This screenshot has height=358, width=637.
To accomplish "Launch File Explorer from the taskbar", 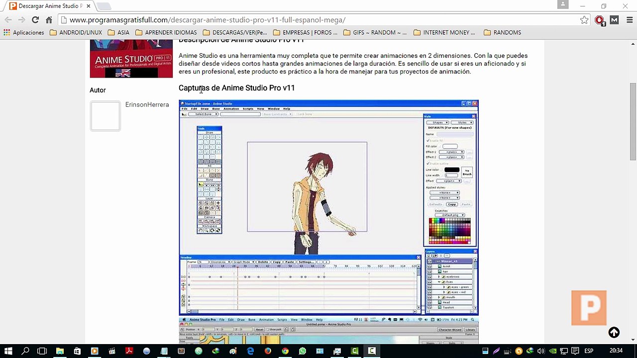I will pyautogui.click(x=60, y=351).
